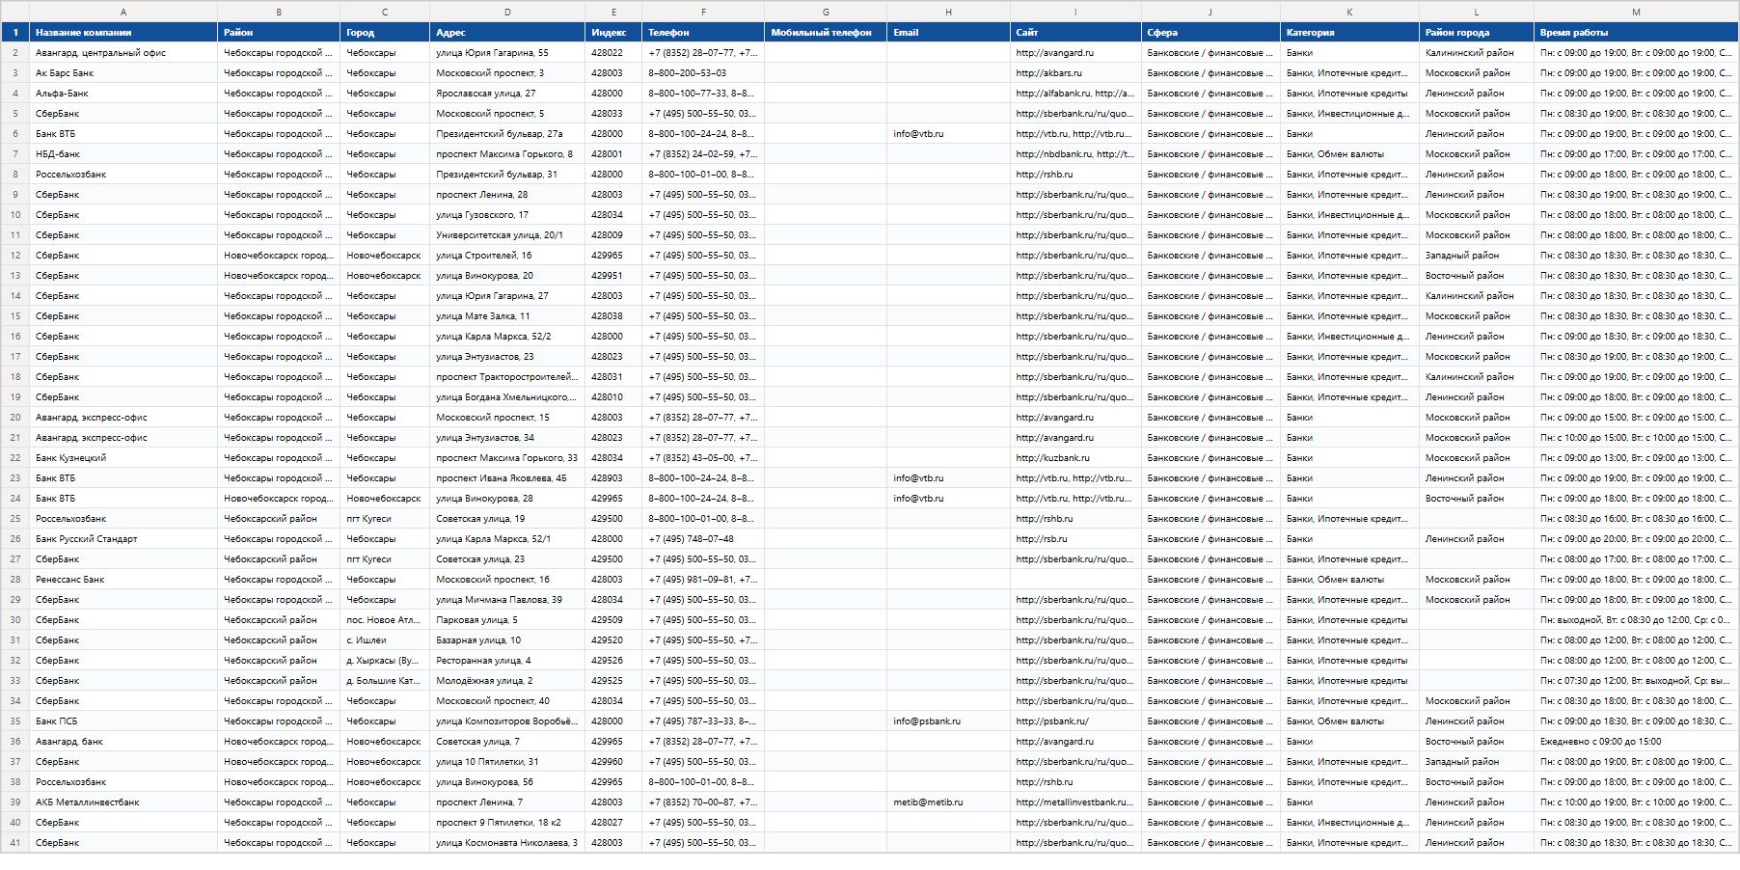The width and height of the screenshot is (1740, 870).
Task: Click the 'Сайт' header cell
Action: point(1075,33)
